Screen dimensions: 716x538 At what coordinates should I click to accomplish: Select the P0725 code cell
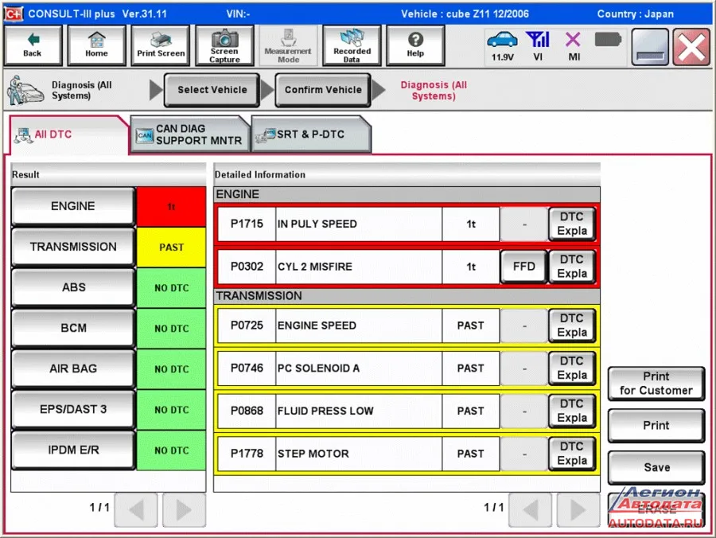(247, 326)
